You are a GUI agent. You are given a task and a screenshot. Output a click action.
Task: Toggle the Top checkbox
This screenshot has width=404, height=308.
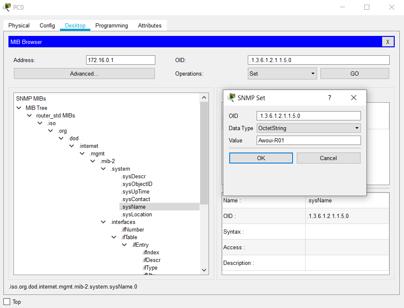pos(7,302)
